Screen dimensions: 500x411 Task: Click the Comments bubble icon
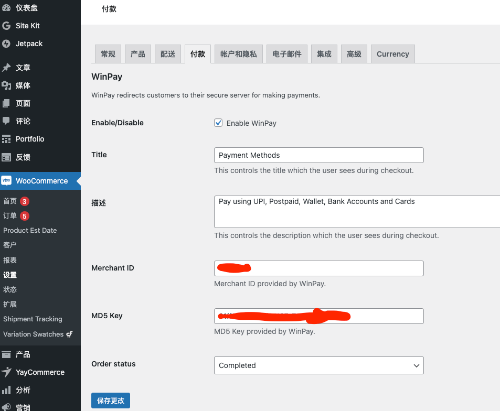pyautogui.click(x=6, y=121)
